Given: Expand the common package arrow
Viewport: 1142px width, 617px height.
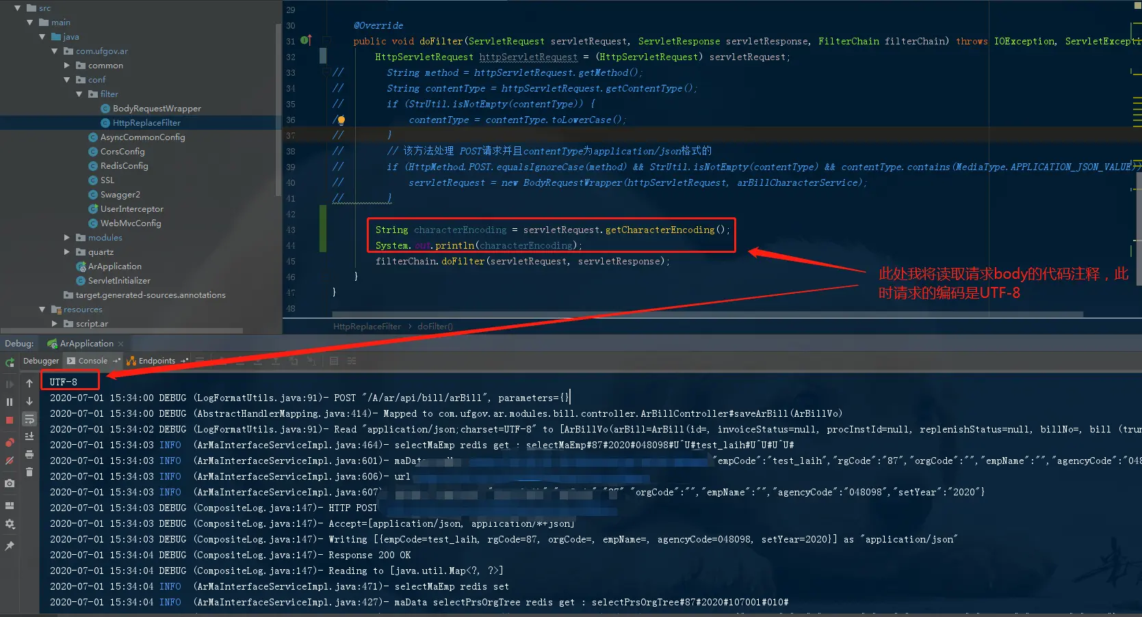Looking at the screenshot, I should [67, 66].
